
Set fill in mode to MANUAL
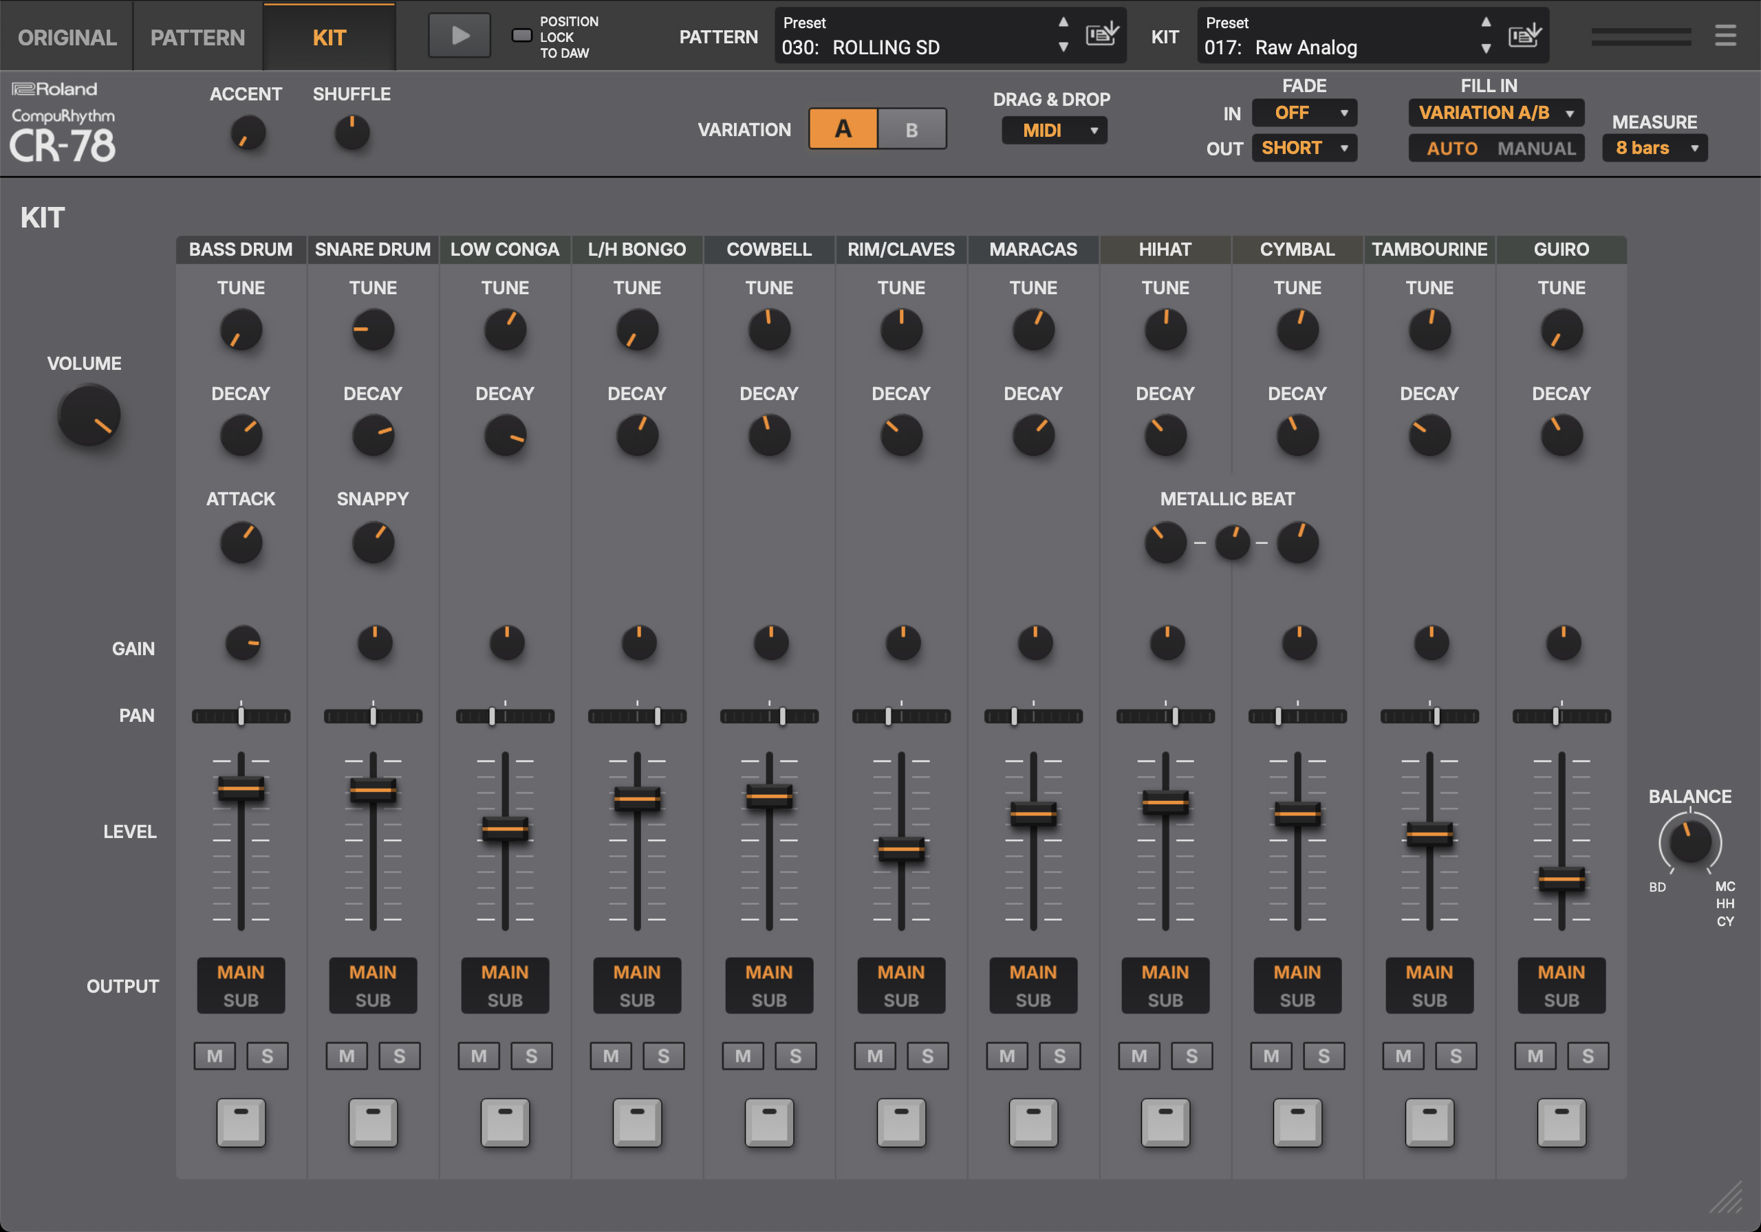[x=1536, y=148]
